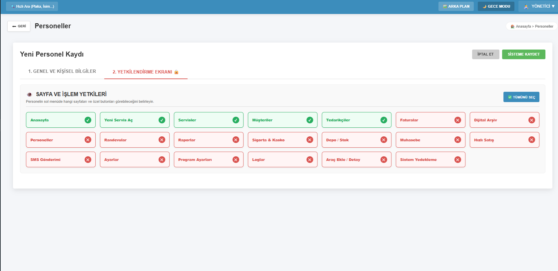558x271 pixels.
Task: Switch to Genel ve Kişisel Bilgiler tab
Action: point(62,71)
